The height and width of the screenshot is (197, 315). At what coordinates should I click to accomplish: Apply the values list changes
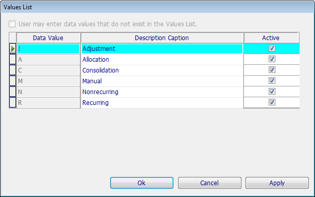point(277,183)
